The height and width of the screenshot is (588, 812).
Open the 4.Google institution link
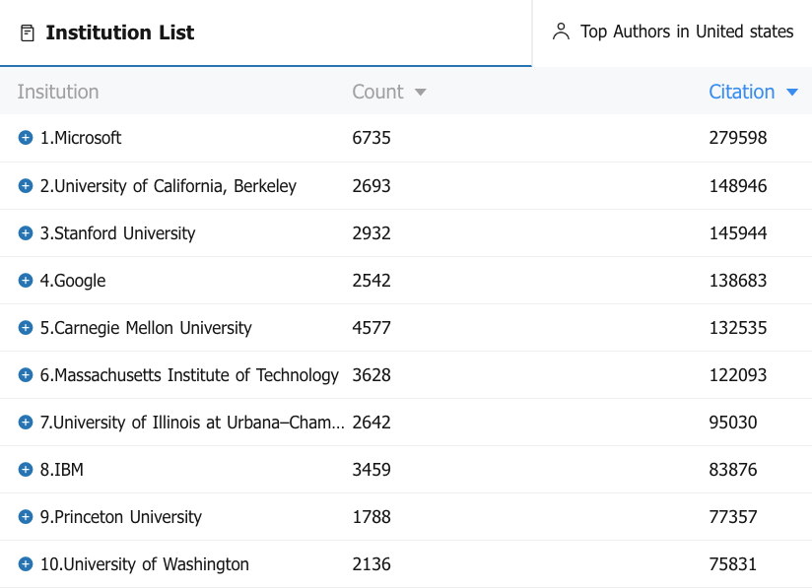pos(73,280)
